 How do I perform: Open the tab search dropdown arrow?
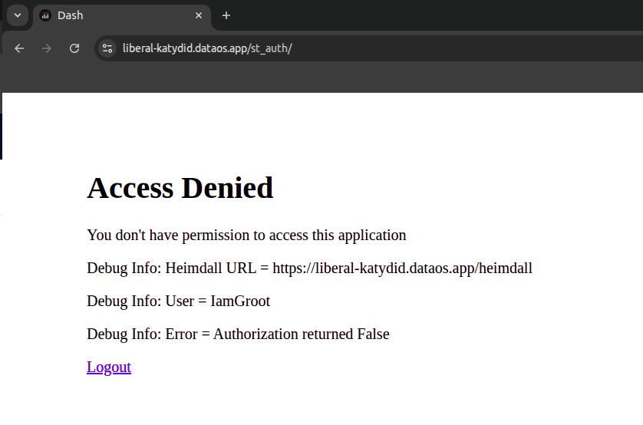click(17, 15)
